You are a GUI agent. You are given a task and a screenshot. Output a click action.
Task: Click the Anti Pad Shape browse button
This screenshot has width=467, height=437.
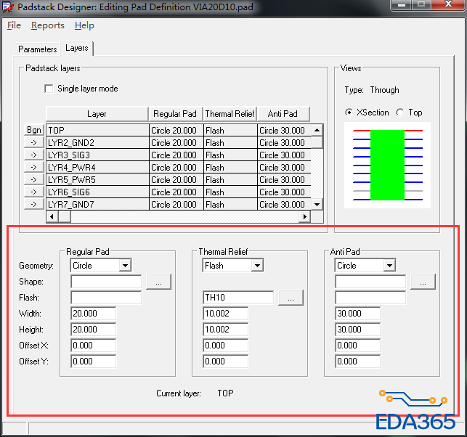(x=423, y=282)
